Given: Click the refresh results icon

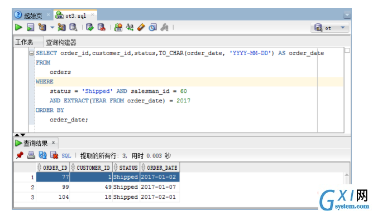Looking at the screenshot, I should pos(42,155).
